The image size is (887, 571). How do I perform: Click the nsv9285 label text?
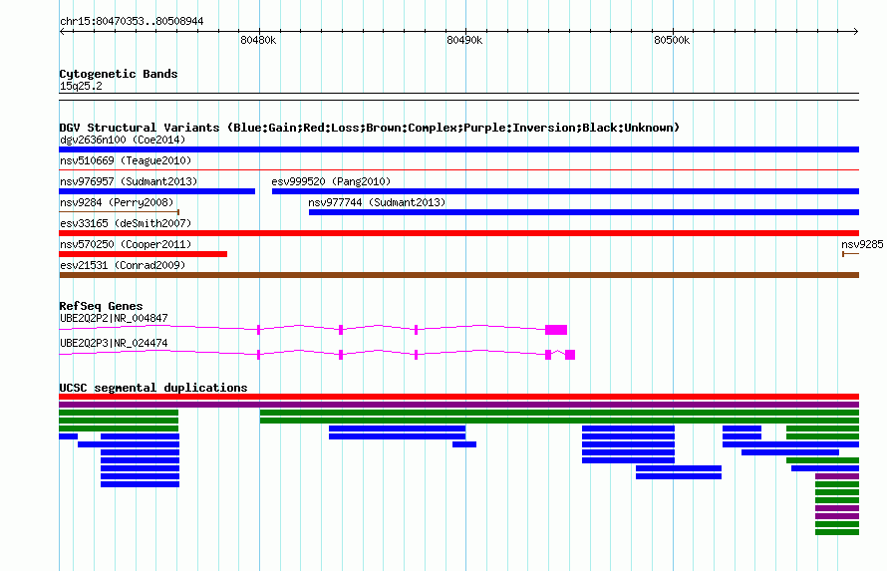point(862,244)
